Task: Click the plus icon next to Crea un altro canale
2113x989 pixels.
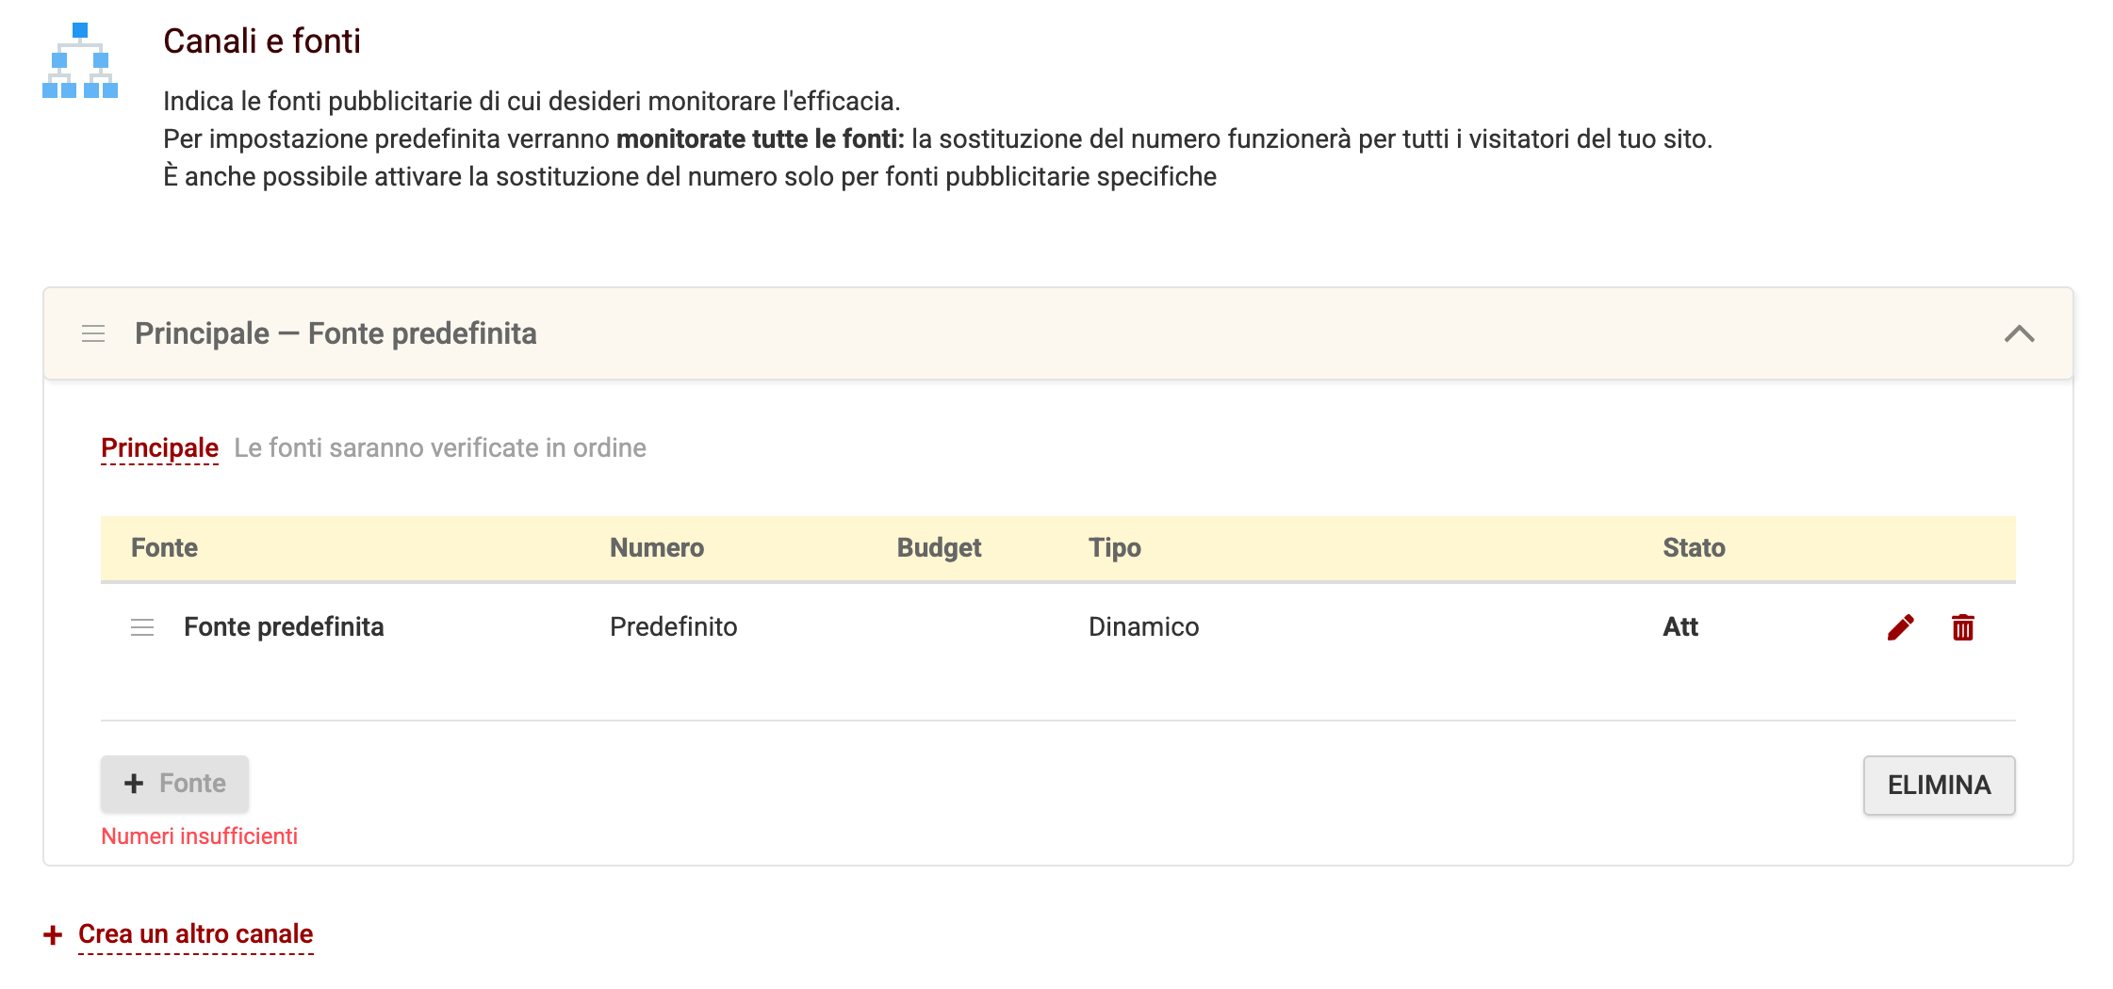Action: (52, 934)
